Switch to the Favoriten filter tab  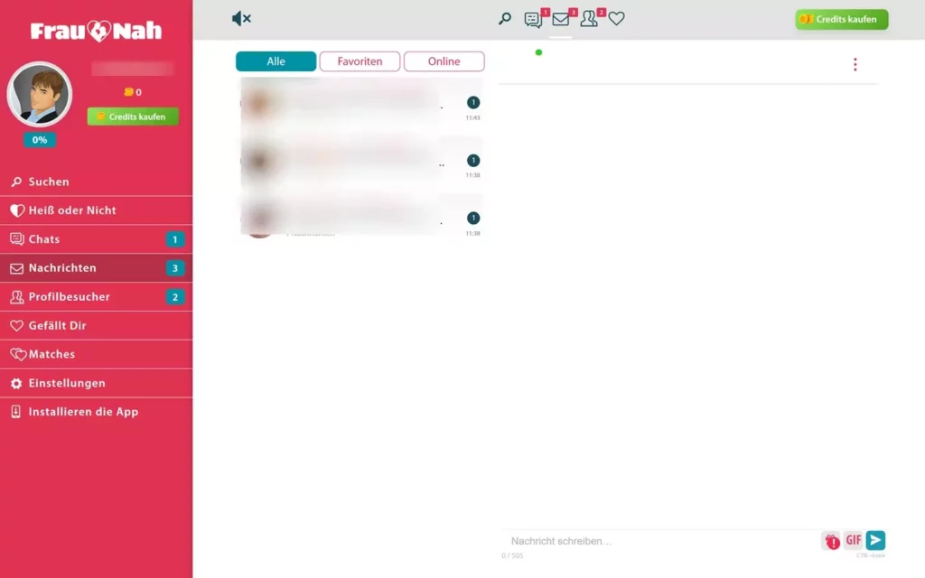click(x=360, y=61)
